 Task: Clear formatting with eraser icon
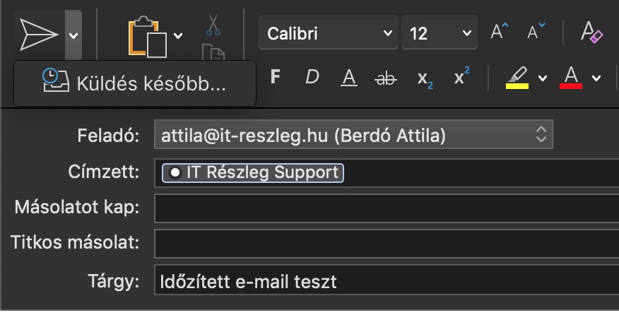[591, 32]
